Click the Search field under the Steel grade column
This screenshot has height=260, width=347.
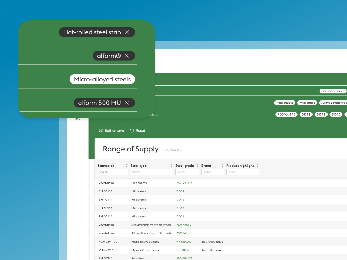click(187, 172)
